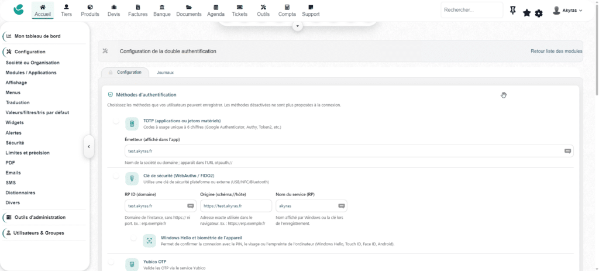Click Retour liste des modules link

pos(556,51)
